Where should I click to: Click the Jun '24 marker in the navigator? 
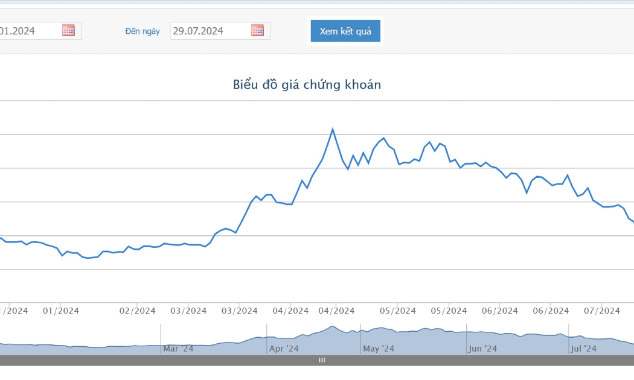point(482,349)
